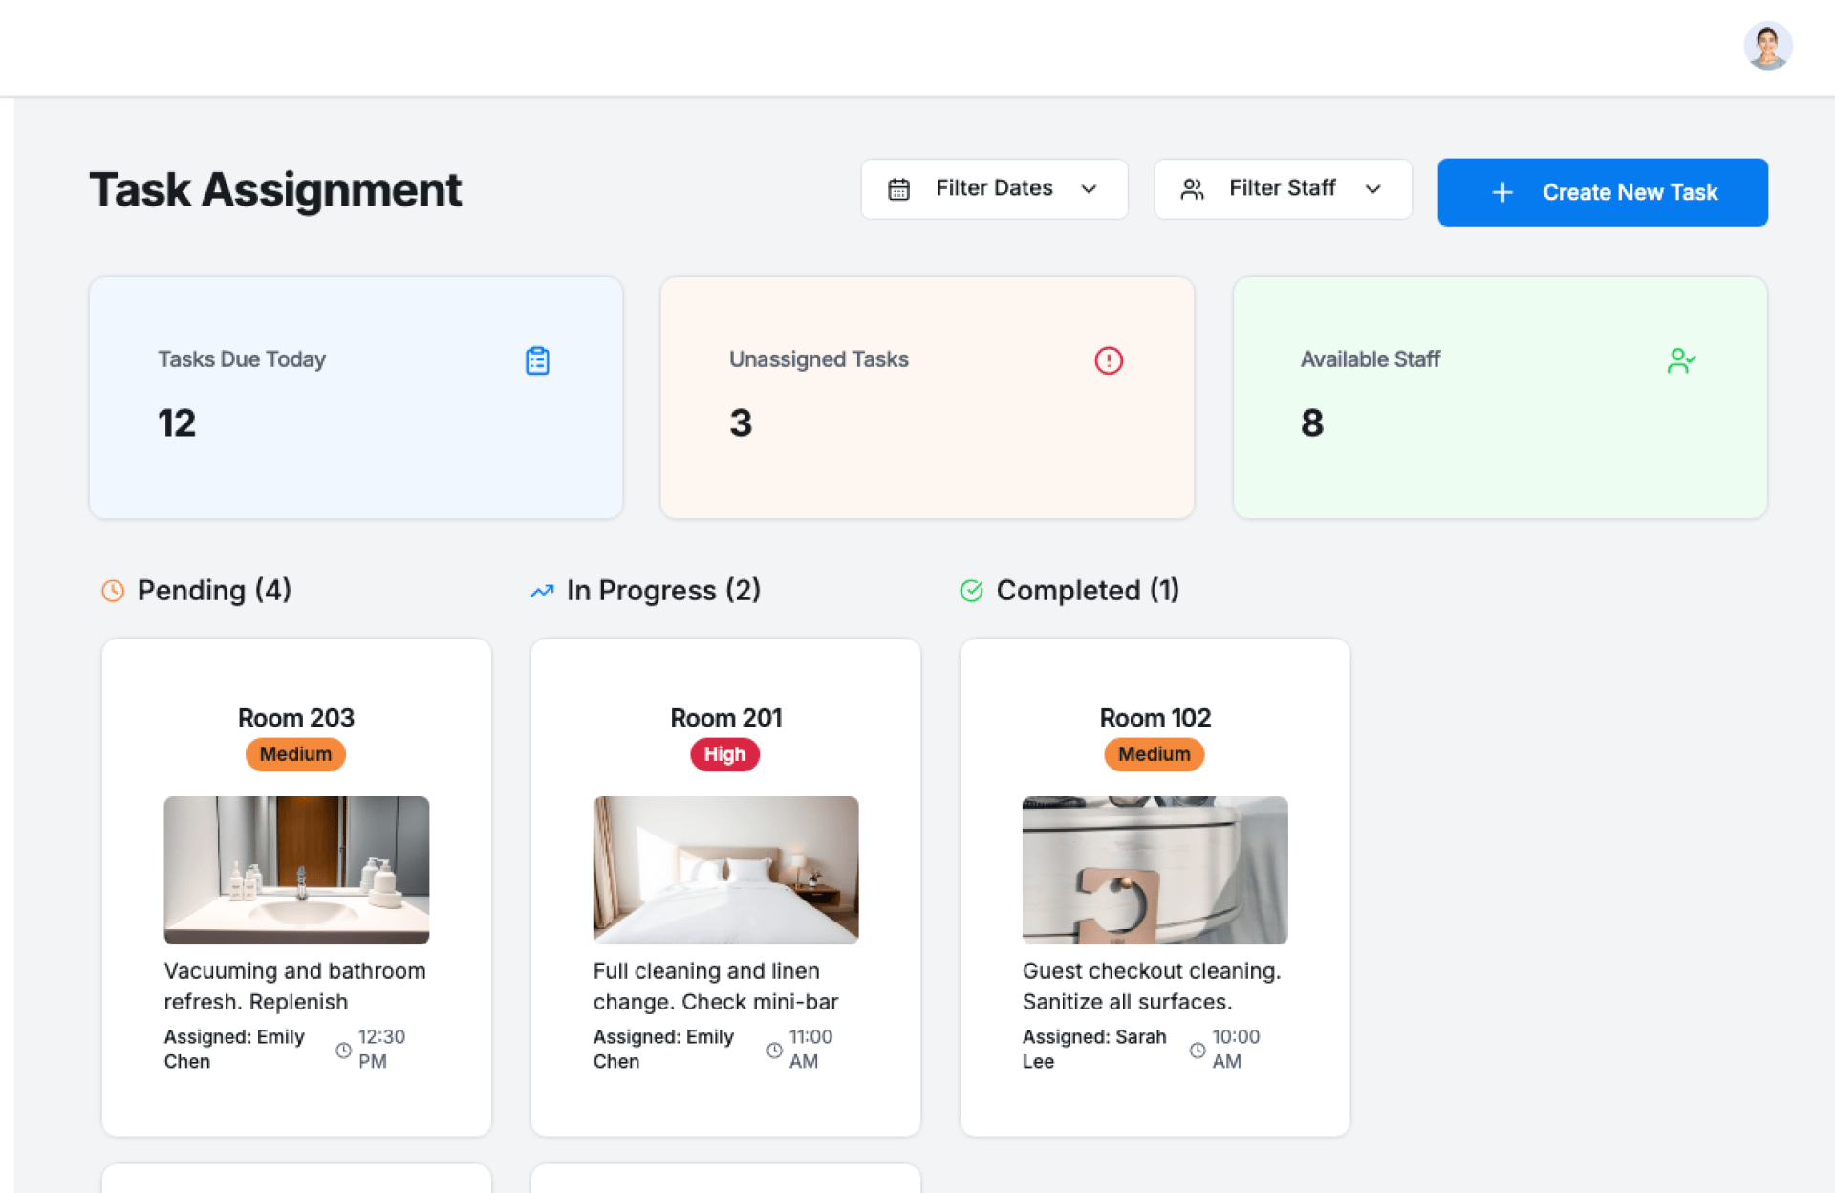The width and height of the screenshot is (1835, 1193).
Task: Click the red alert icon on Unassigned Tasks
Action: coord(1108,360)
